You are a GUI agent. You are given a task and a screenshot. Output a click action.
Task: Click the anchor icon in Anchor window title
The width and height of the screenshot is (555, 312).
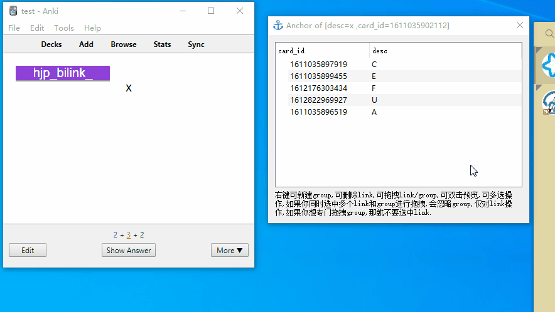click(x=278, y=25)
